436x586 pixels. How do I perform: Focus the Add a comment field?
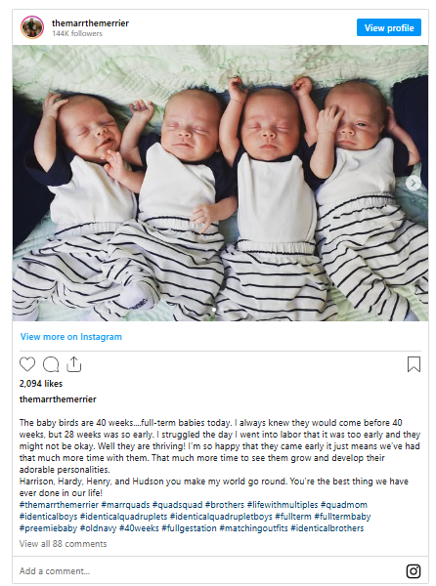pyautogui.click(x=209, y=571)
